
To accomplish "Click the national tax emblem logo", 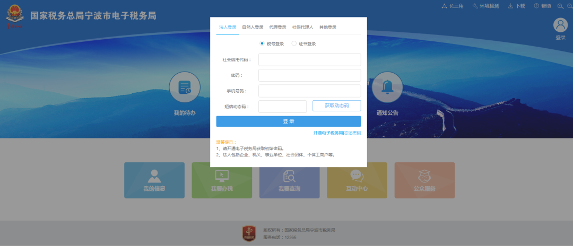I will 15,17.
